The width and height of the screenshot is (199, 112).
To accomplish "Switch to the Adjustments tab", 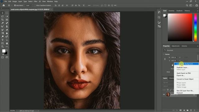I will click(x=175, y=46).
